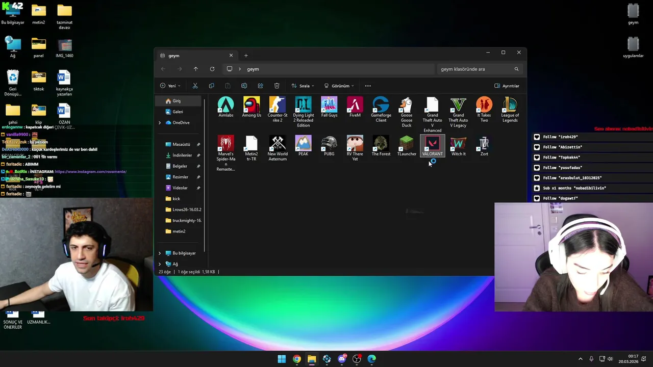Select the TLauncher Minecraft shortcut

tap(407, 146)
